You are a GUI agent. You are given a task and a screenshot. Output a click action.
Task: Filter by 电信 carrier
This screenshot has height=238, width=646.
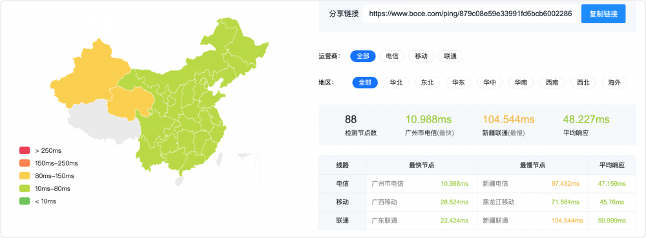tap(392, 56)
